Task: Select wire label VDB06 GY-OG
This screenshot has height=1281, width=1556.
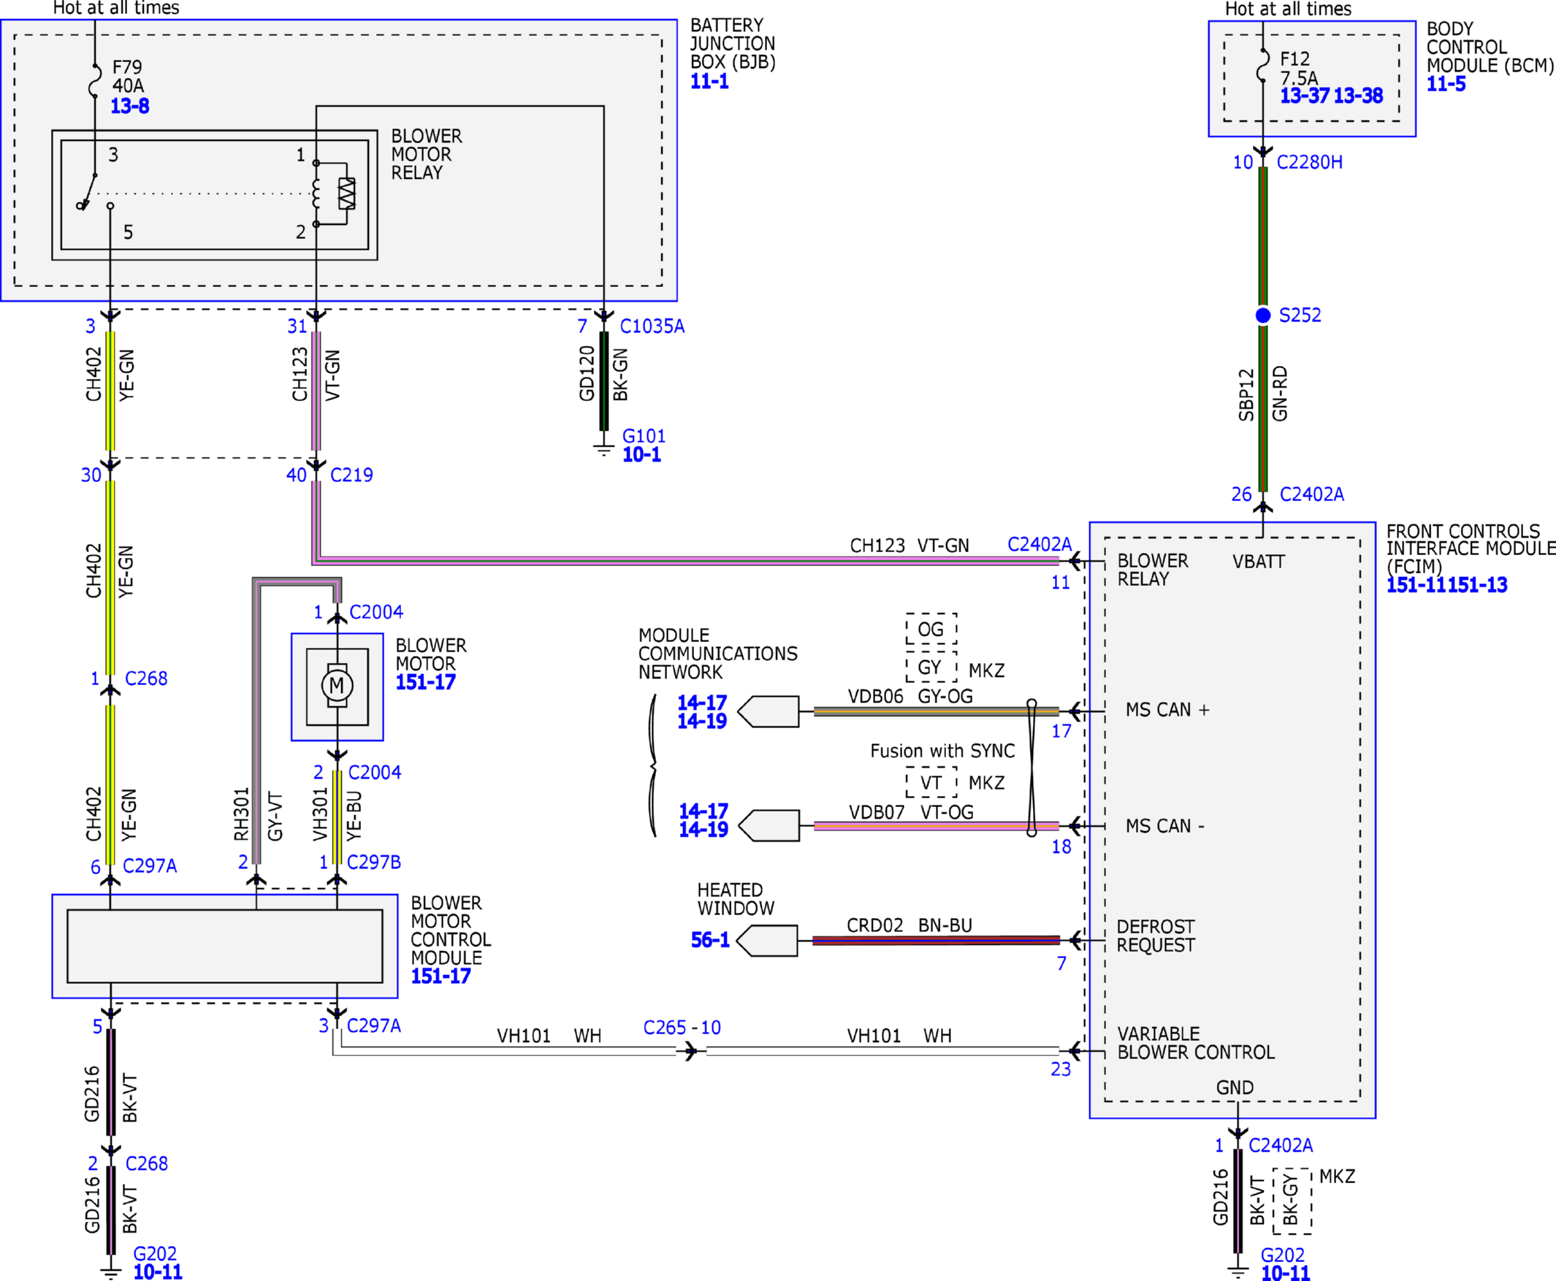Action: pyautogui.click(x=910, y=696)
